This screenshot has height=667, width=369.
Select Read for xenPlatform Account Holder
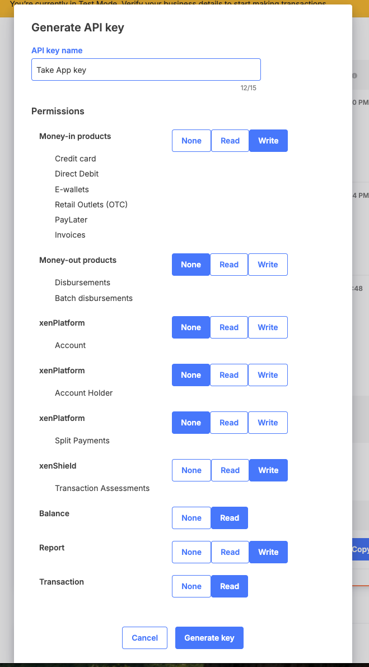228,375
